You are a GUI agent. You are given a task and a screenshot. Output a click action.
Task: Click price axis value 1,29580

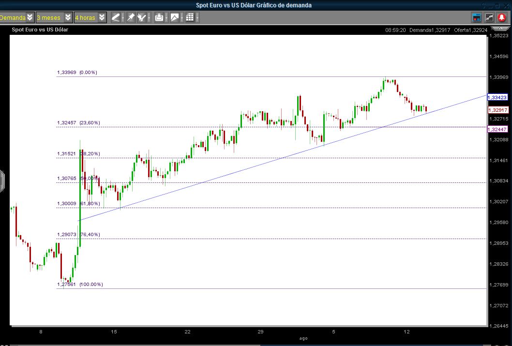pos(498,223)
